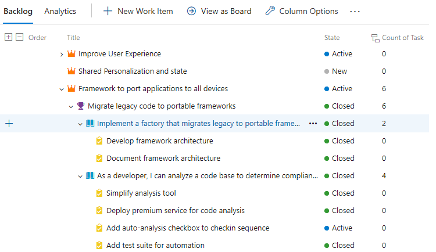Click the New state of Shared Personalization
The height and width of the screenshot is (252, 436).
[x=336, y=71]
